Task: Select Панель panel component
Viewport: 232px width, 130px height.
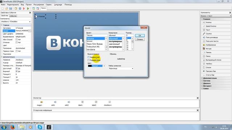Action: [x=216, y=52]
